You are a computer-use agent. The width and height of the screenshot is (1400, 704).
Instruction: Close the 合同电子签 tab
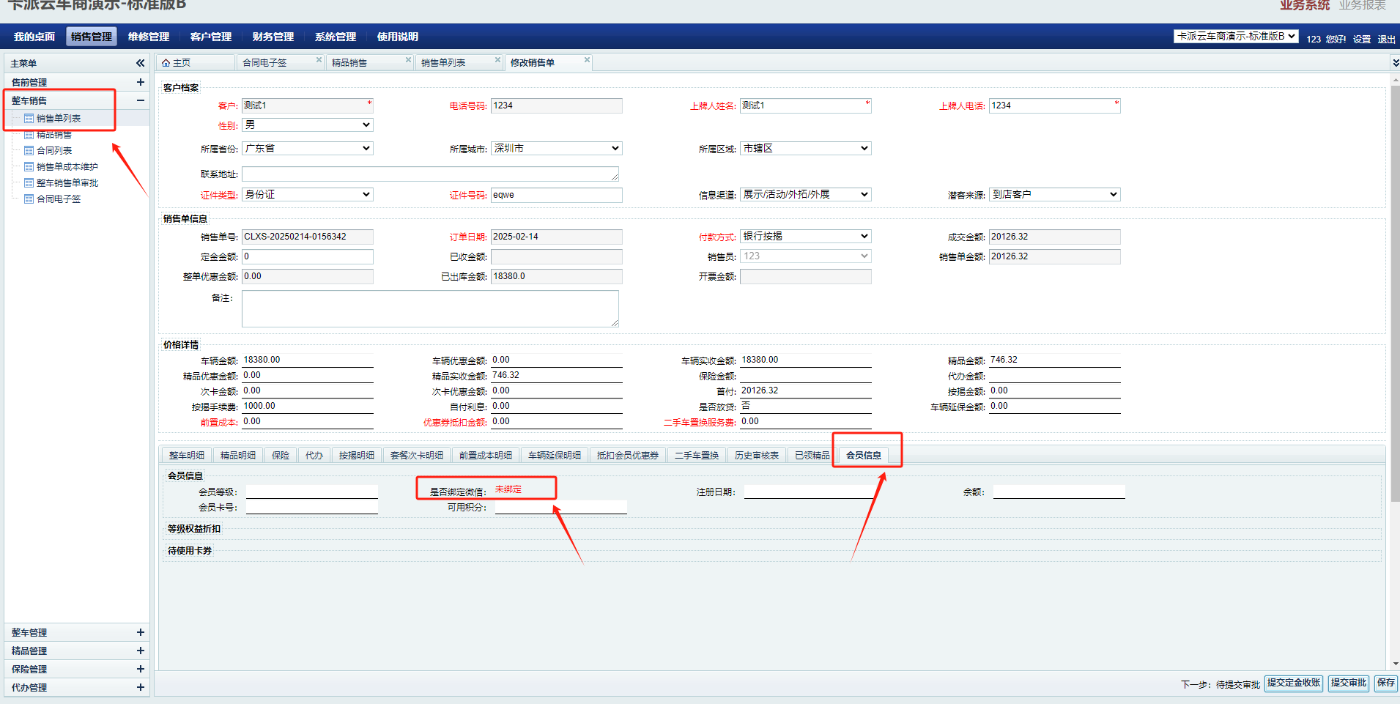click(319, 60)
